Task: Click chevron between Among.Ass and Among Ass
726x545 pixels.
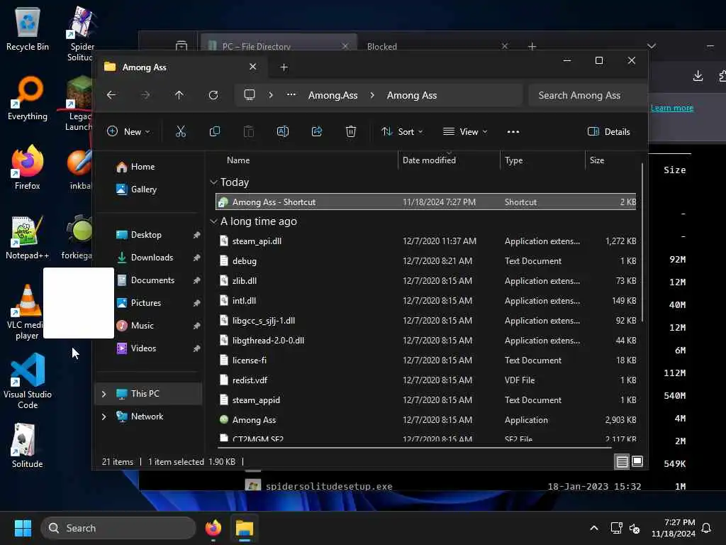Action: (x=372, y=95)
